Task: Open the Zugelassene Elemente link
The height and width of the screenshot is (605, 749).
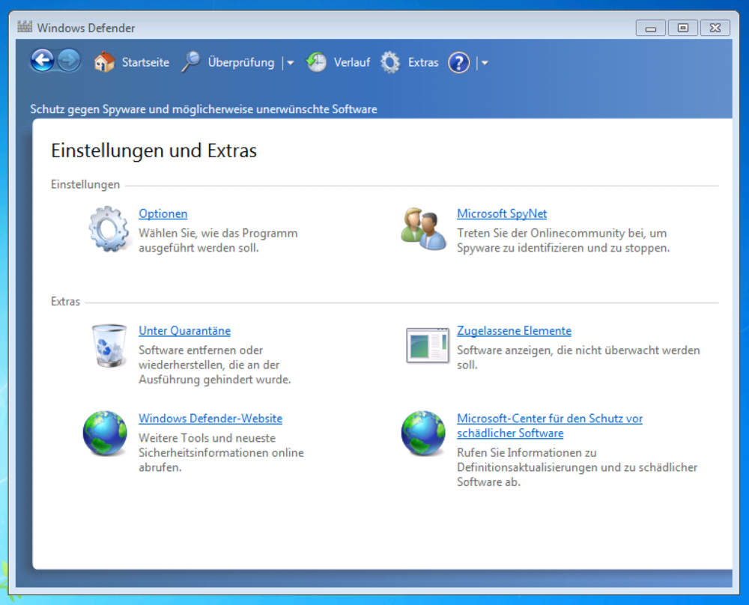Action: click(x=514, y=330)
